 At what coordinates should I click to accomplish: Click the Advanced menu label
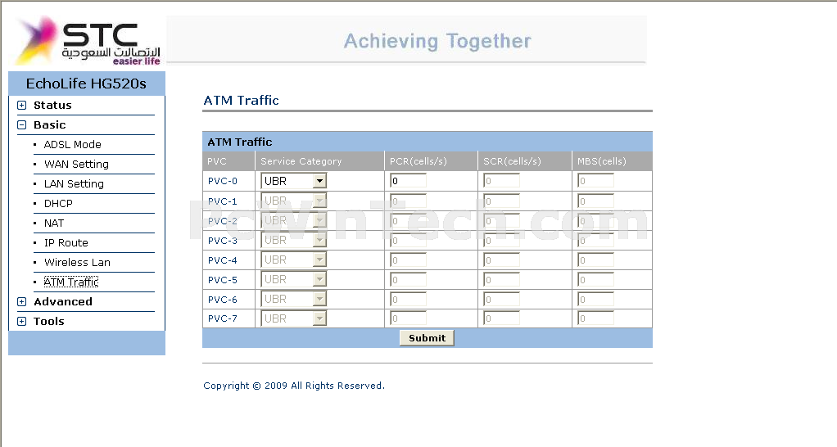click(63, 302)
